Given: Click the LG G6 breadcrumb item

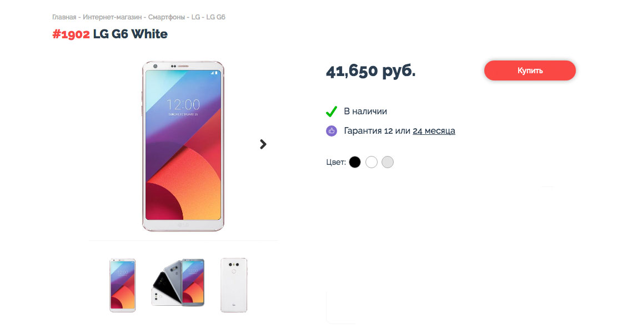Looking at the screenshot, I should coord(216,17).
